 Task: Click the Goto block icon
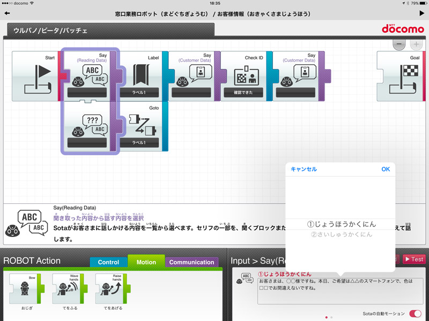[139, 126]
